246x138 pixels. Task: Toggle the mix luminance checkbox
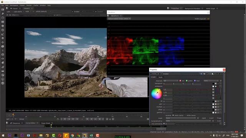tap(164, 123)
